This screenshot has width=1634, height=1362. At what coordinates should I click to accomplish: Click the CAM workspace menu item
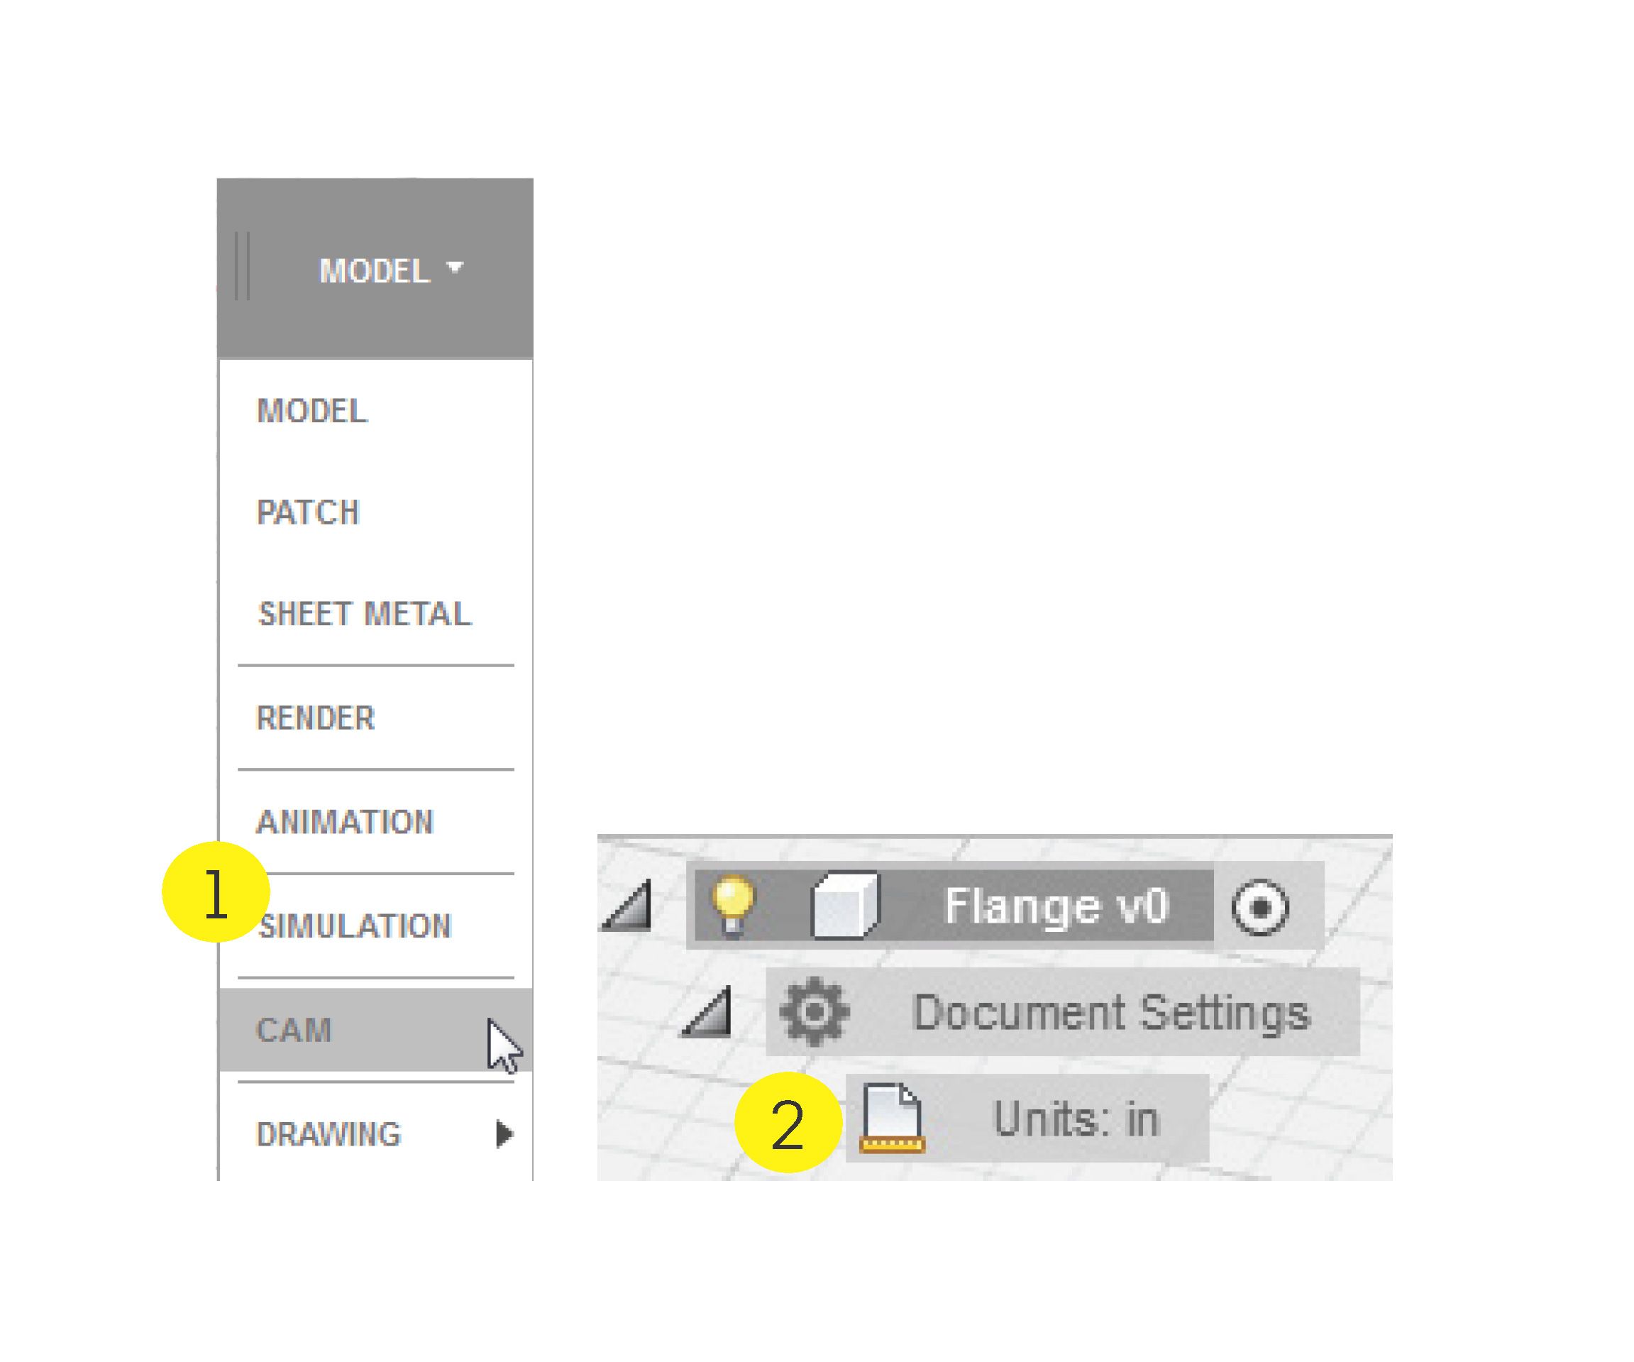(294, 1031)
